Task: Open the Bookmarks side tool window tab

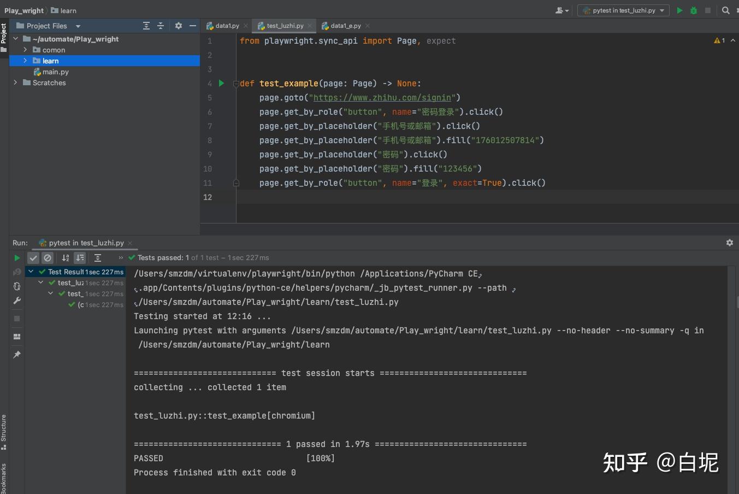Action: [4, 478]
